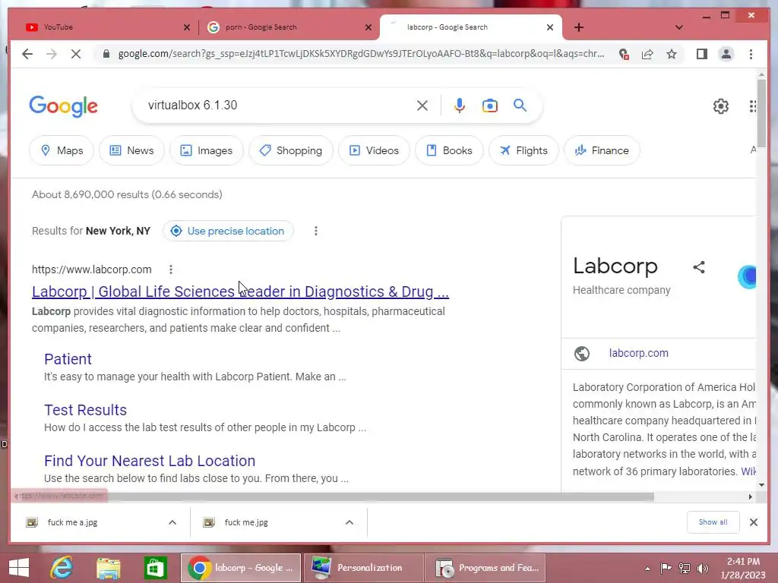Open a new tab with plus button

(578, 27)
